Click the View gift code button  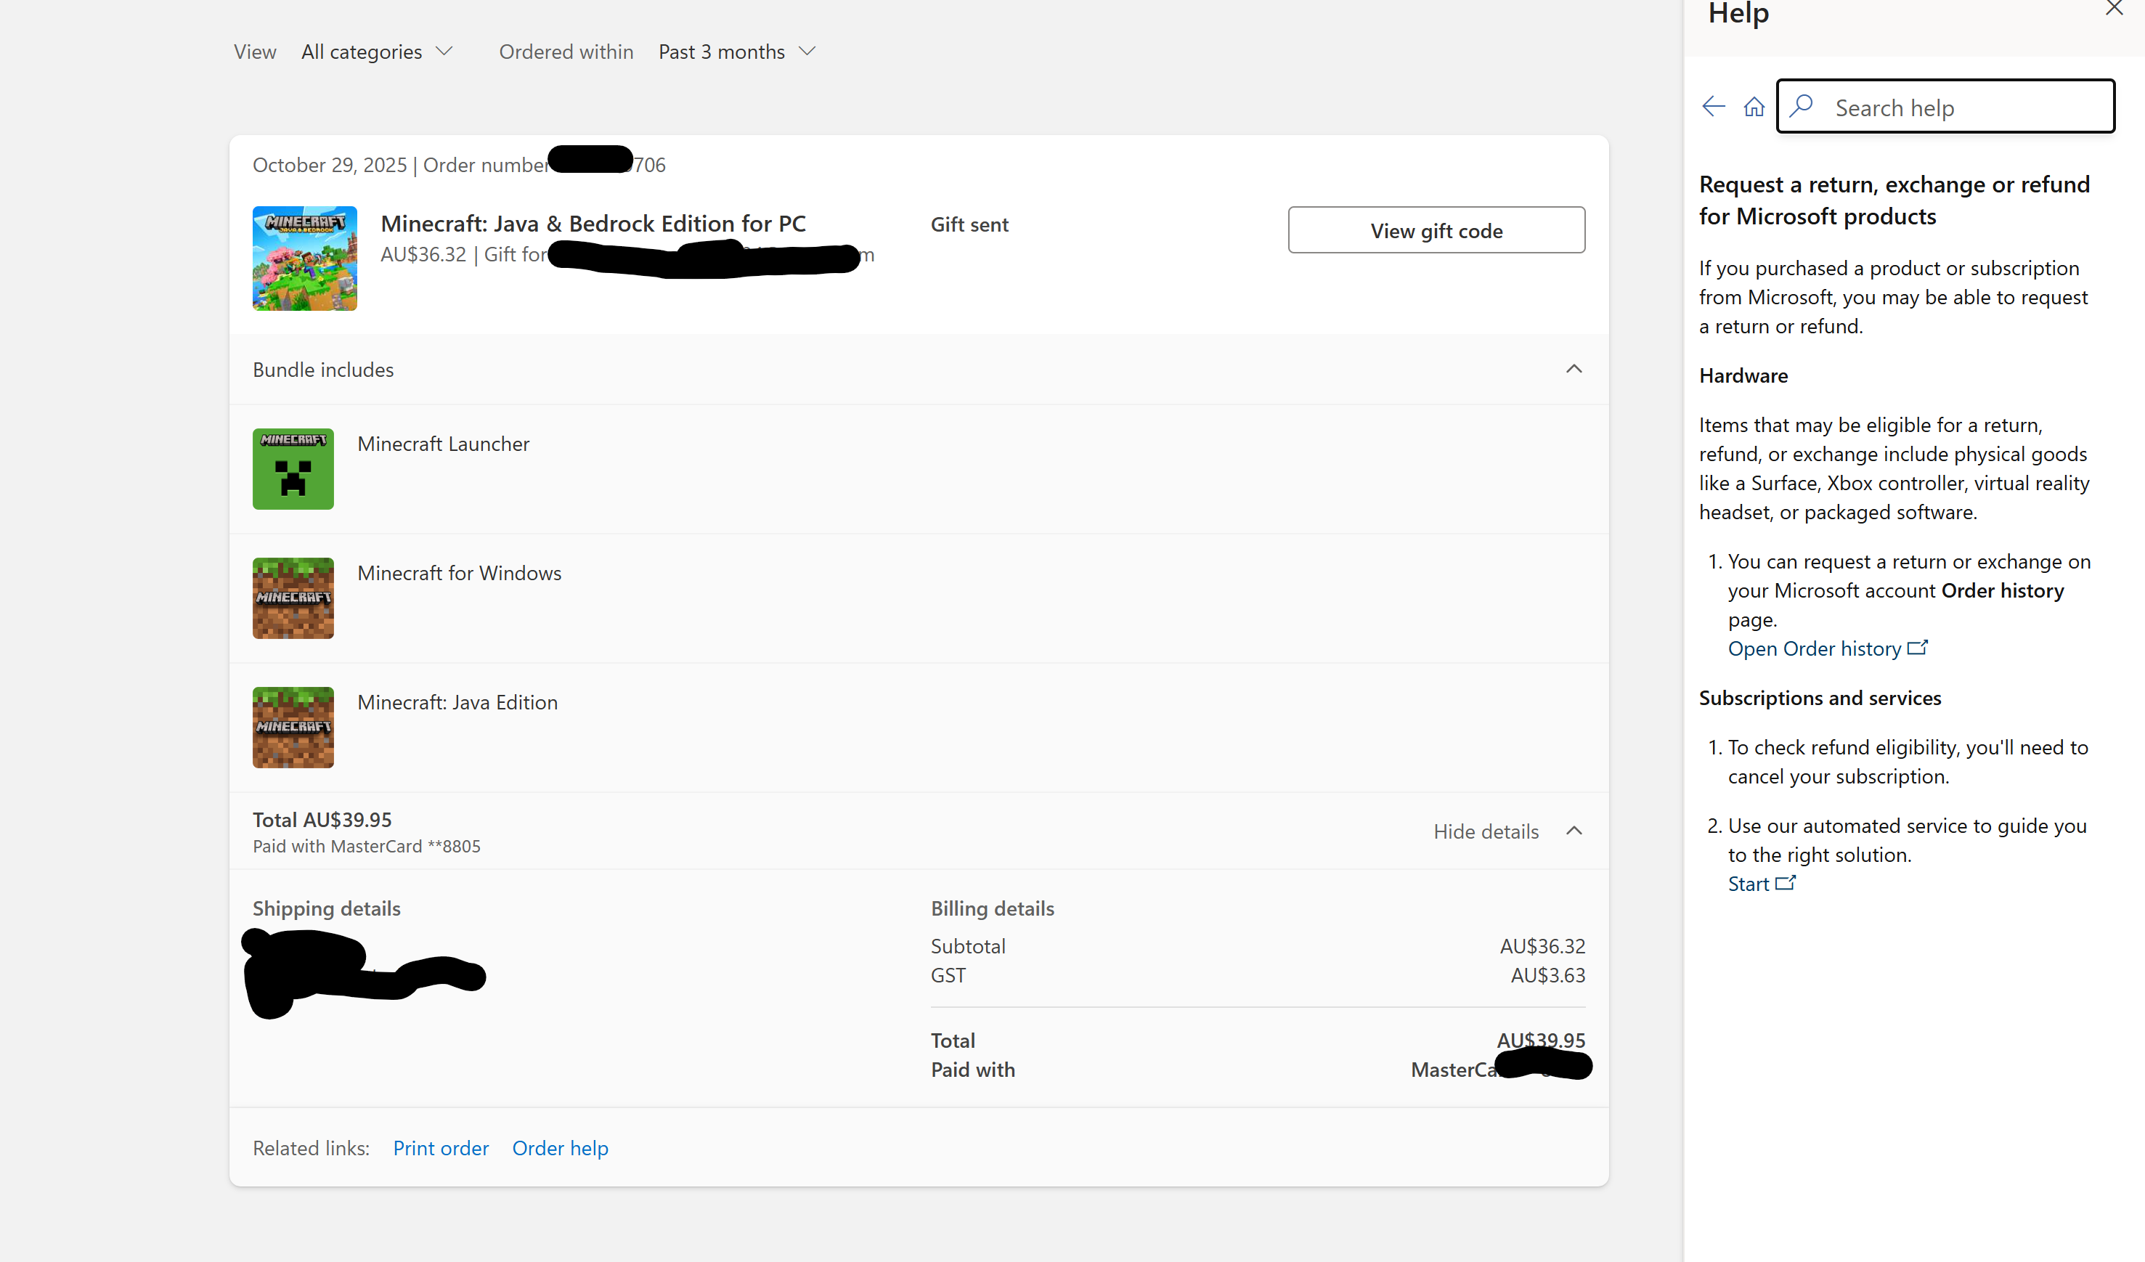coord(1436,229)
